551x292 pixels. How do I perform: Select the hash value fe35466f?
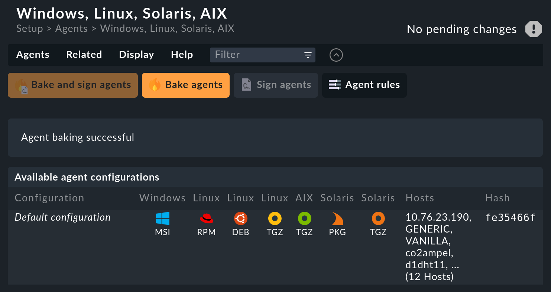511,218
